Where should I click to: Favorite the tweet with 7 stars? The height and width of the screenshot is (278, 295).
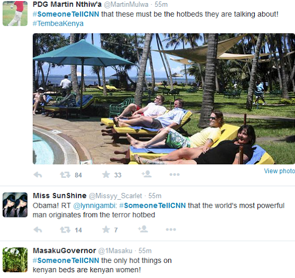pos(106,229)
